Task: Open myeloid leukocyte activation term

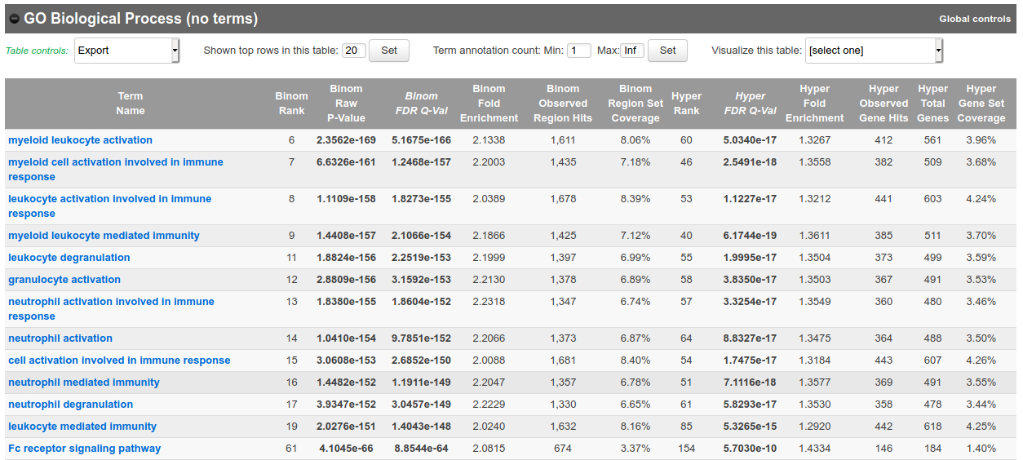Action: click(80, 140)
